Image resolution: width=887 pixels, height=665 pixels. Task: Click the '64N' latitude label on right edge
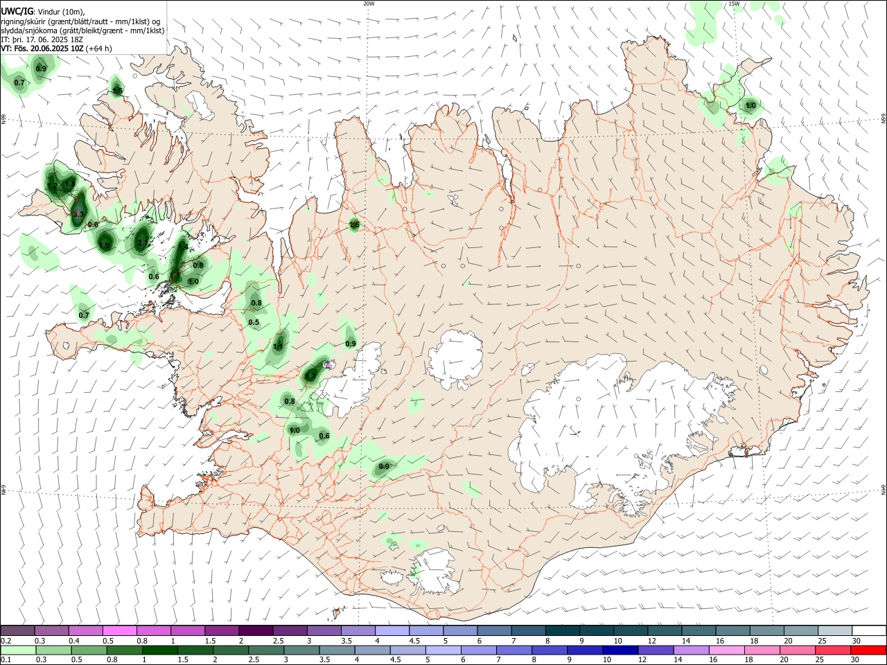[x=884, y=489]
